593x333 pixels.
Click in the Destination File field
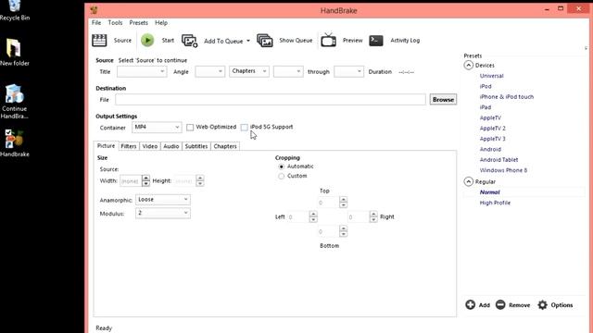coord(271,100)
